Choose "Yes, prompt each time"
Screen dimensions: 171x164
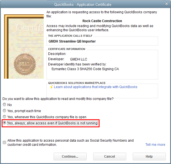pyautogui.click(x=4, y=111)
